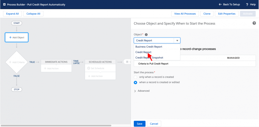Open View All Processes

185,14
